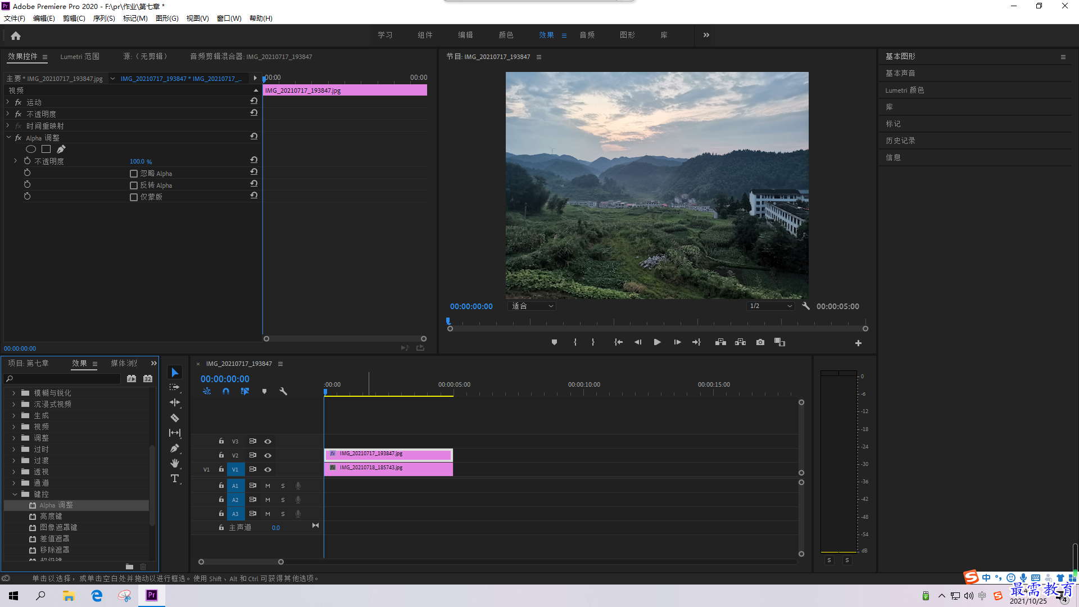This screenshot has width=1079, height=607.
Task: Collapse the 键控 effects folder
Action: pos(15,494)
